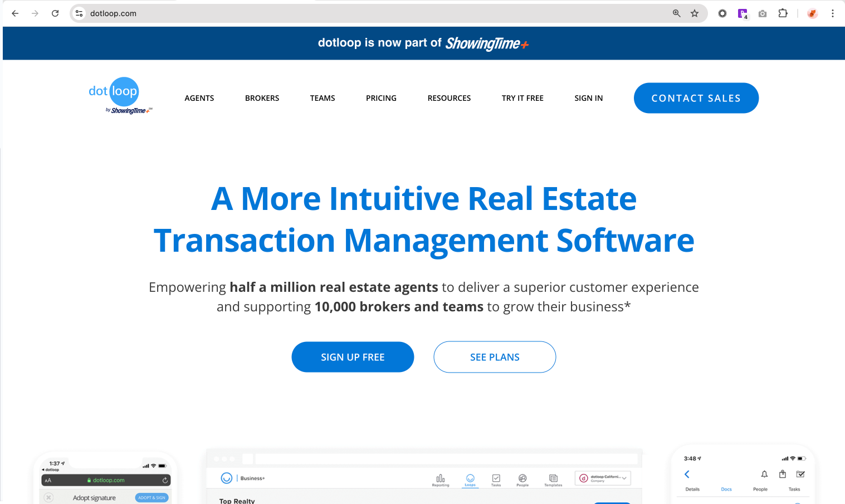The width and height of the screenshot is (845, 504).
Task: Click the SEE PLANS button
Action: [495, 357]
